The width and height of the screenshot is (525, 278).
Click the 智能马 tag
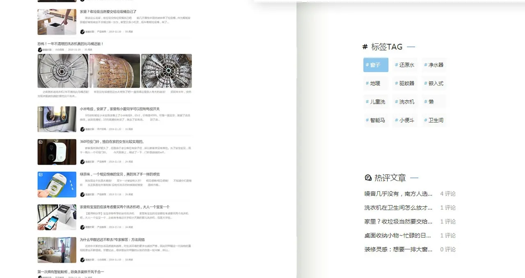[x=376, y=120]
